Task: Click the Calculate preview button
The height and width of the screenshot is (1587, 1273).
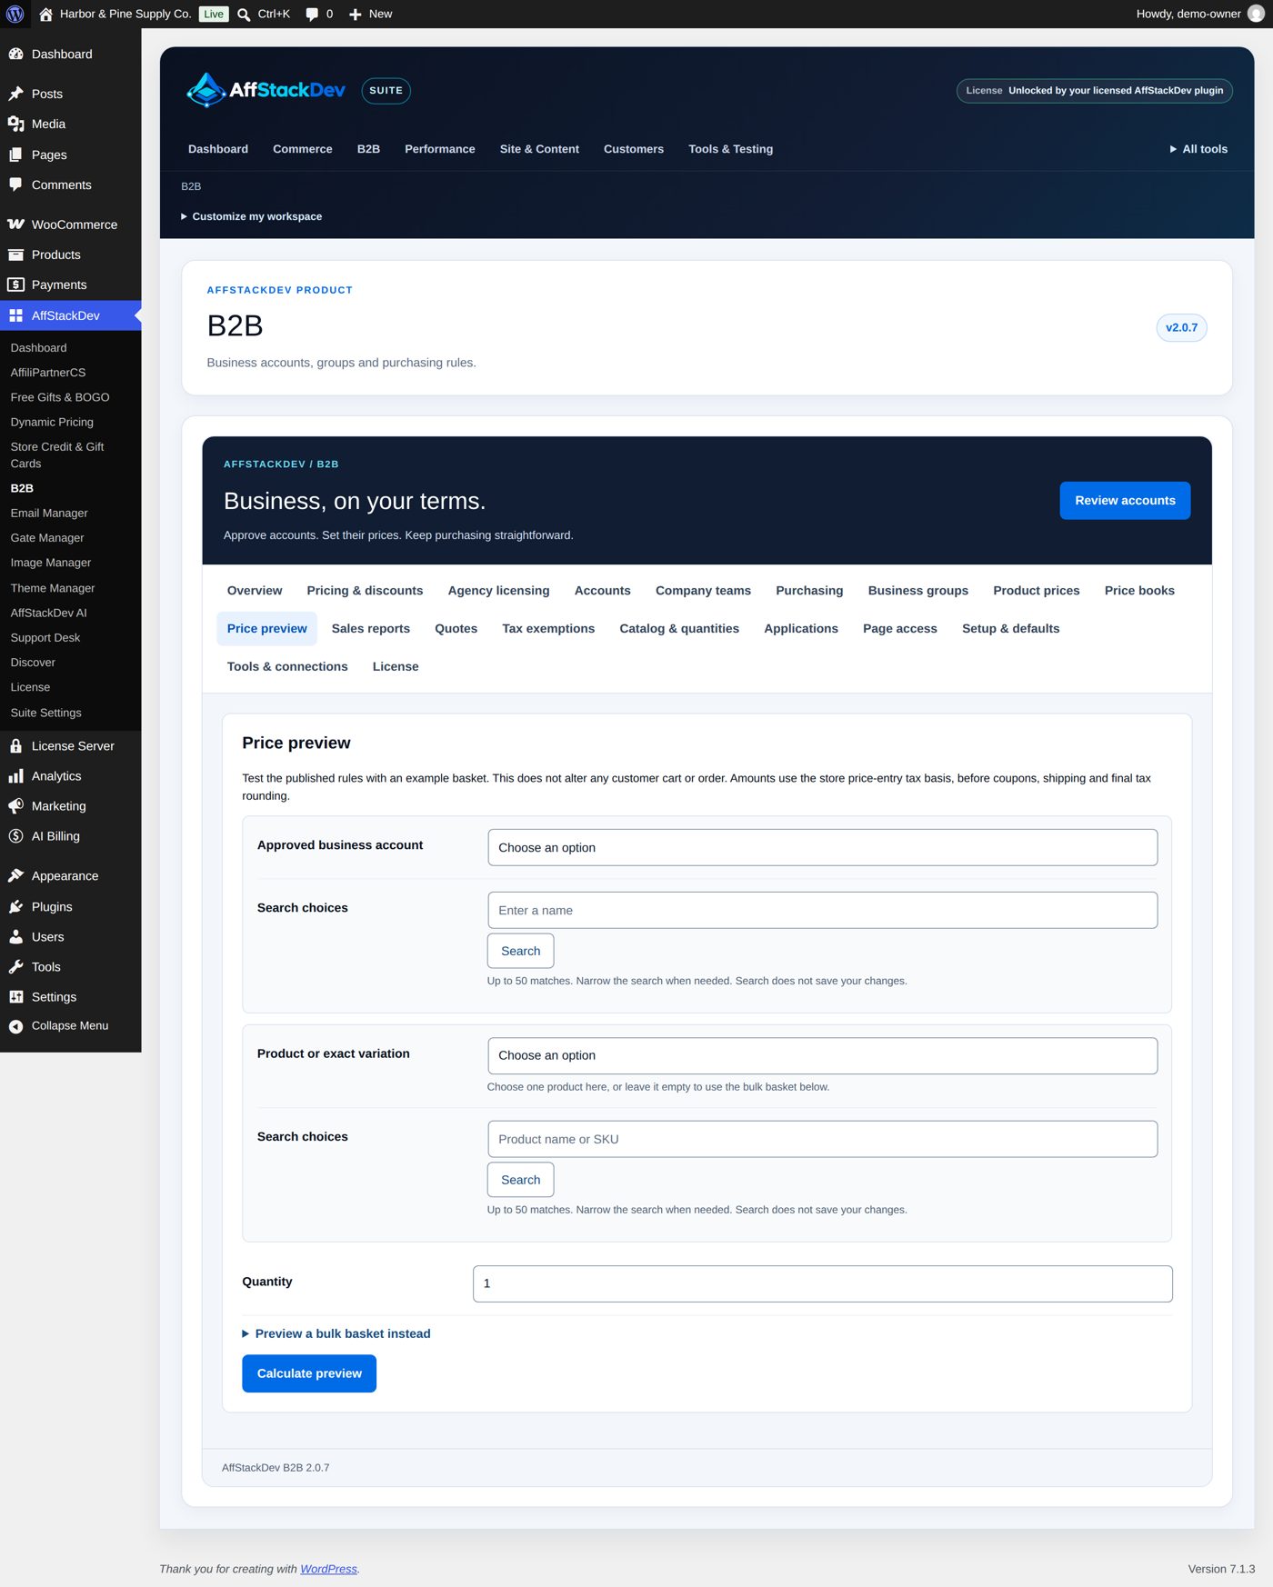Action: click(x=309, y=1373)
